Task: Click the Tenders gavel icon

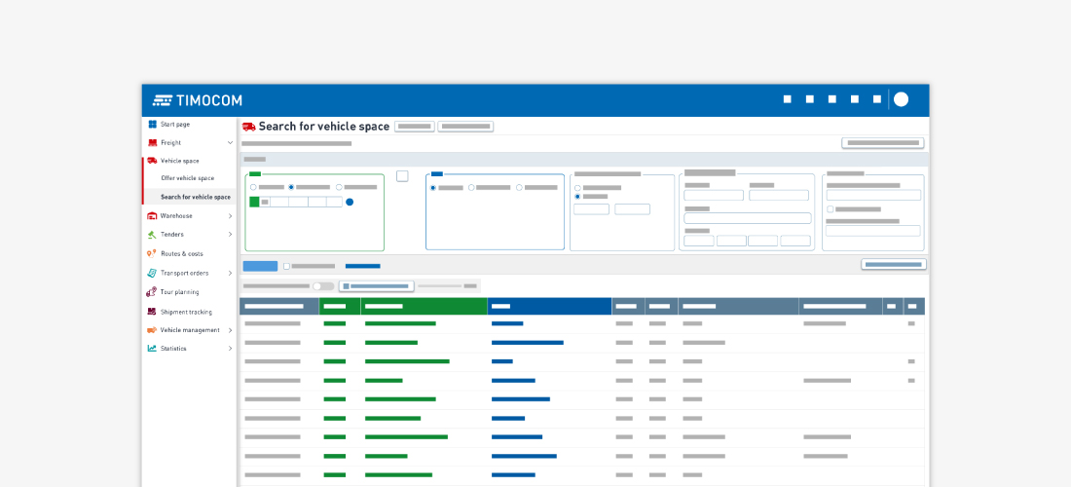Action: [152, 234]
